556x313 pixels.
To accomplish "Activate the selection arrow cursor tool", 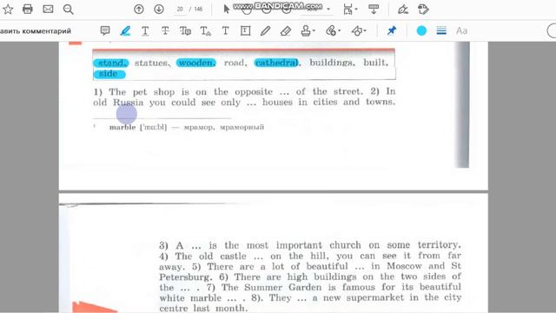I will click(x=227, y=10).
